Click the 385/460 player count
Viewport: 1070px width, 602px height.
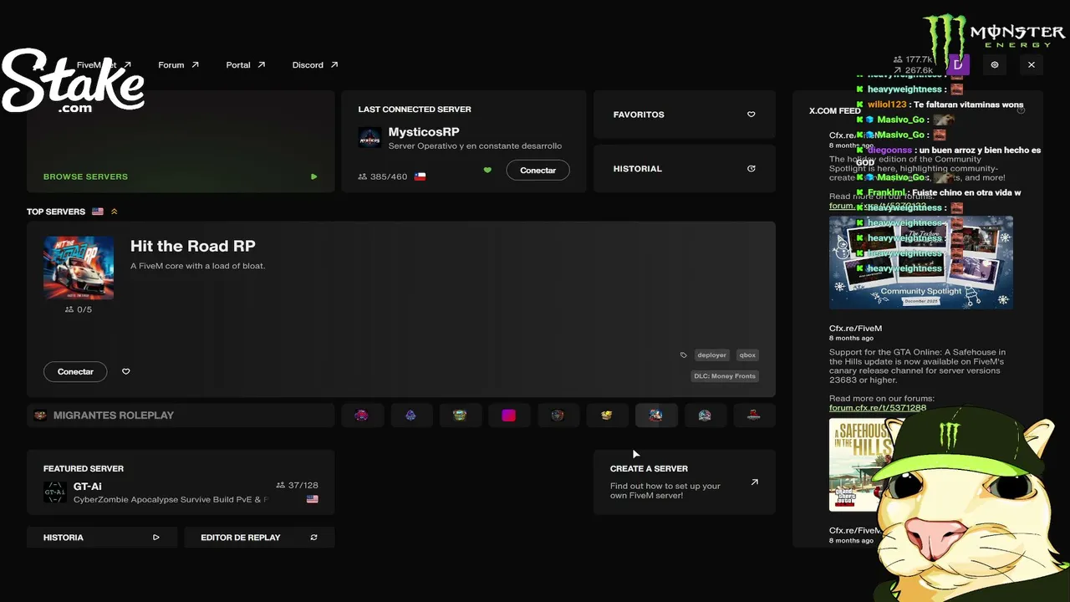click(383, 176)
